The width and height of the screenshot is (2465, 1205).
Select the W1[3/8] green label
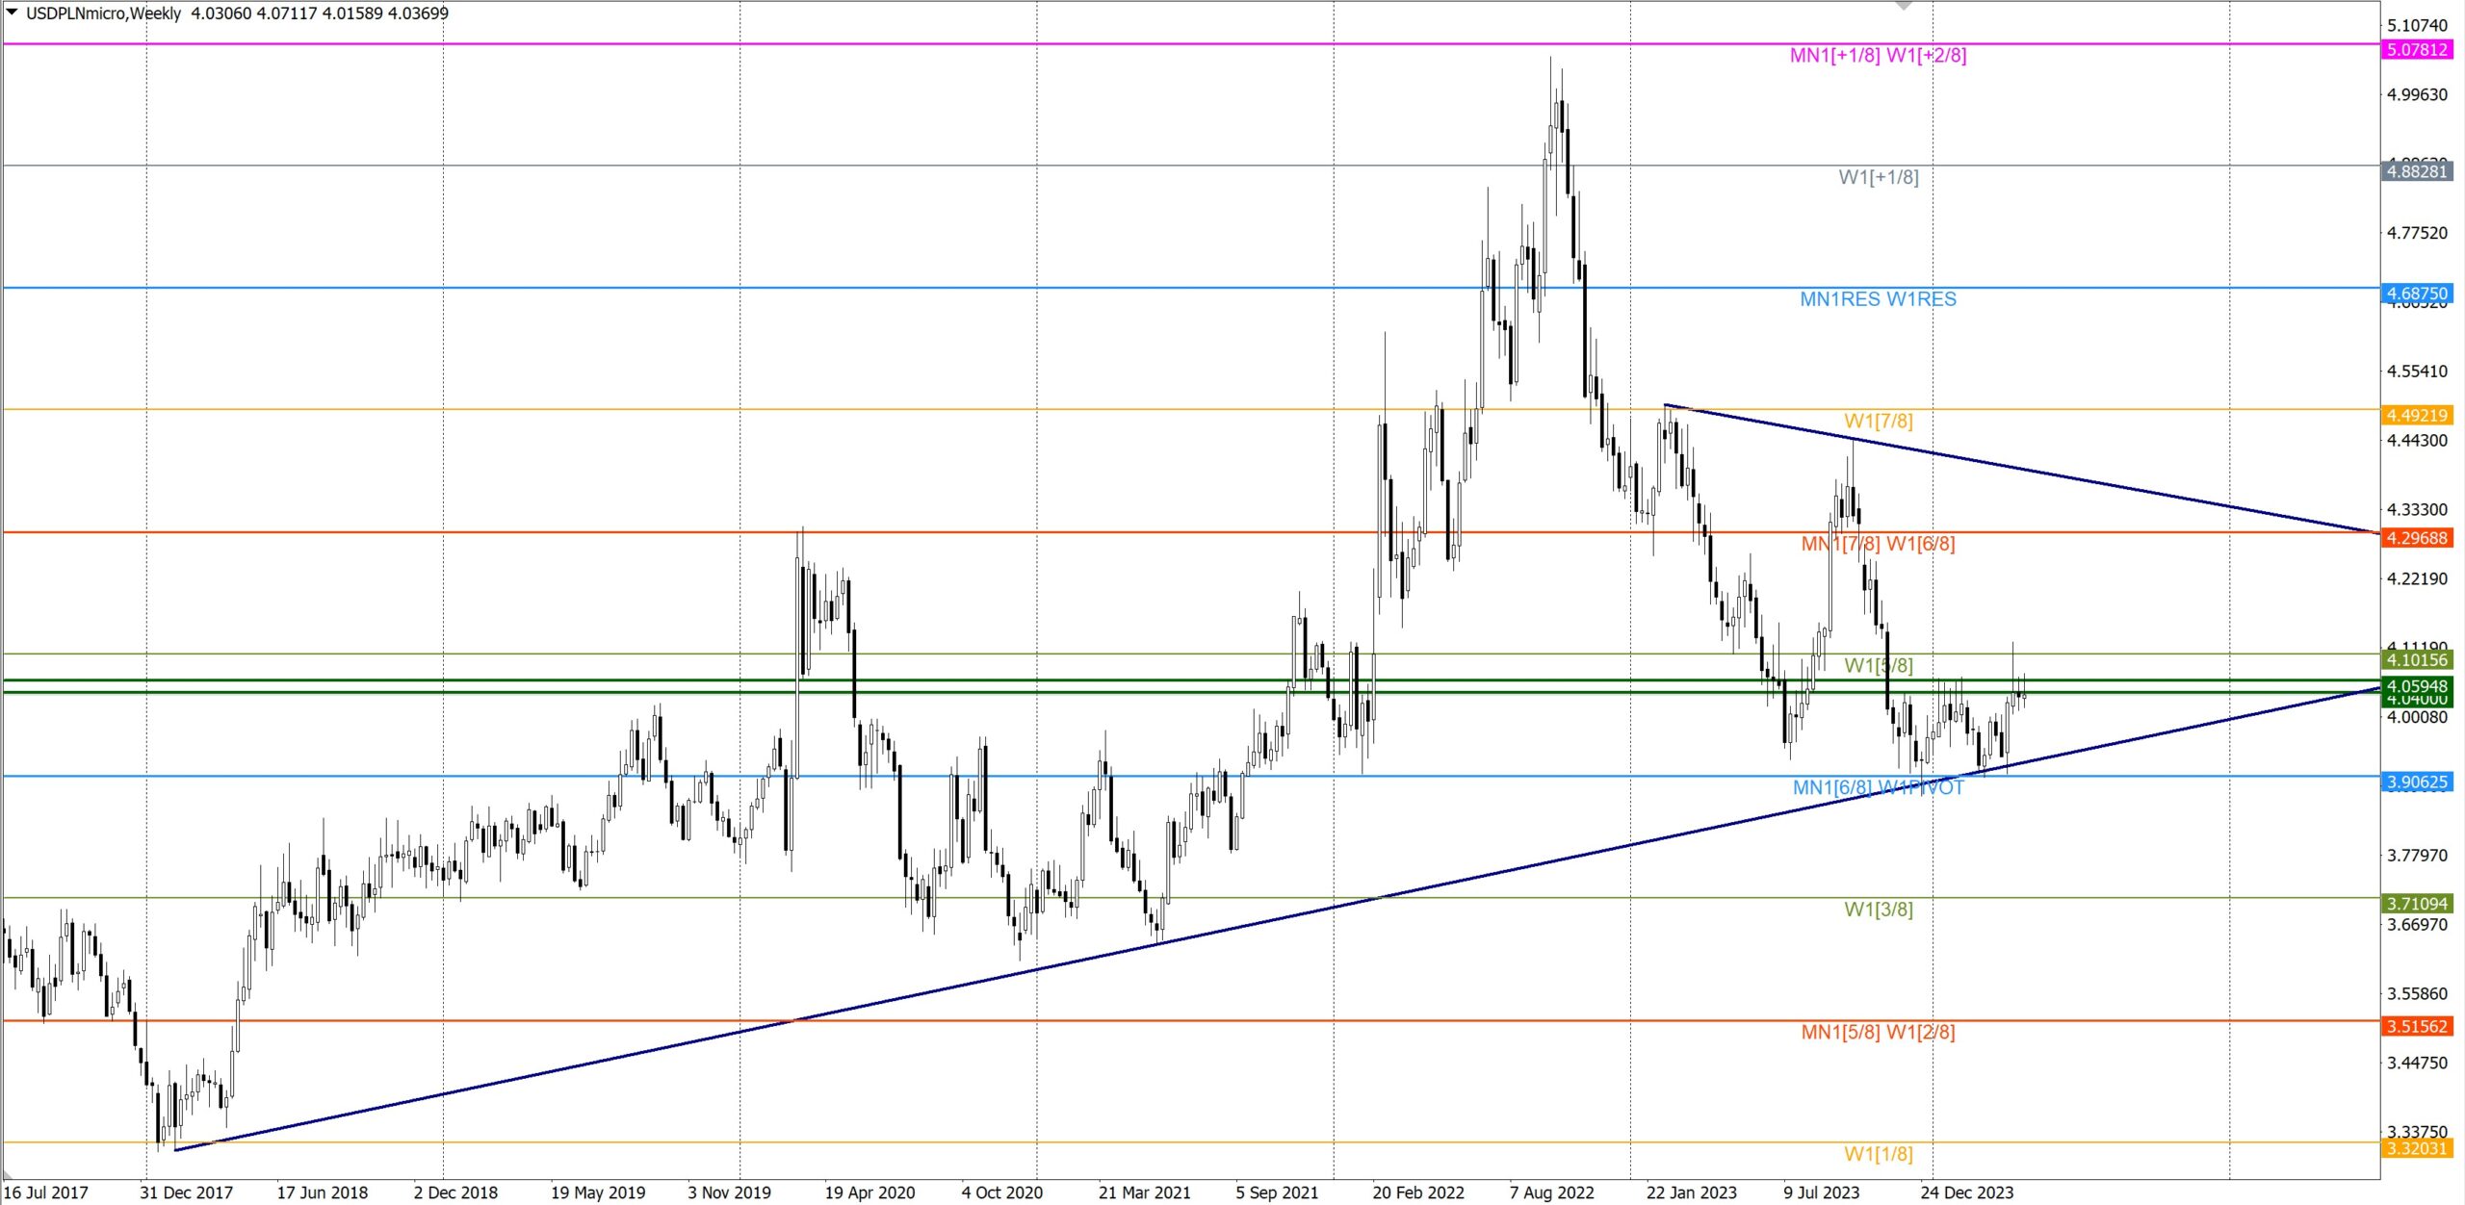1878,910
